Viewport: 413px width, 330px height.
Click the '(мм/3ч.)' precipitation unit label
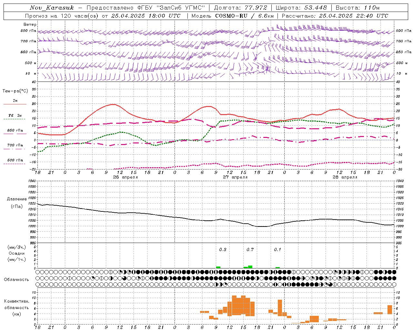pos(17,247)
